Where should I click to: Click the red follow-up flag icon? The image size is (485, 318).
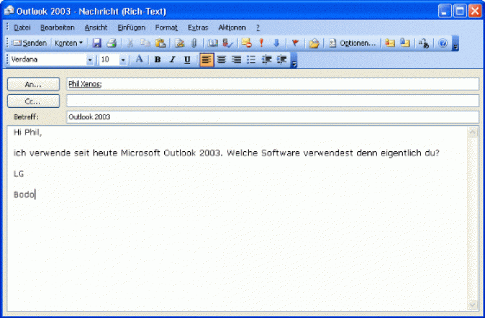coord(295,43)
